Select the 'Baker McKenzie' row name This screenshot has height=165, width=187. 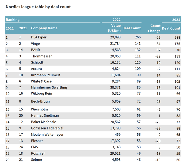point(43,122)
